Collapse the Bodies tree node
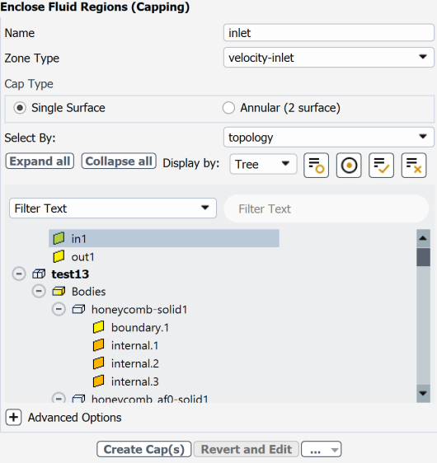The image size is (437, 463). click(x=39, y=292)
